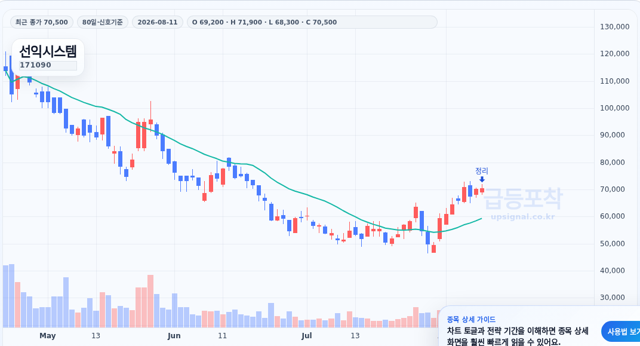Click the Jun date axis label
The image size is (640, 346).
pos(174,336)
